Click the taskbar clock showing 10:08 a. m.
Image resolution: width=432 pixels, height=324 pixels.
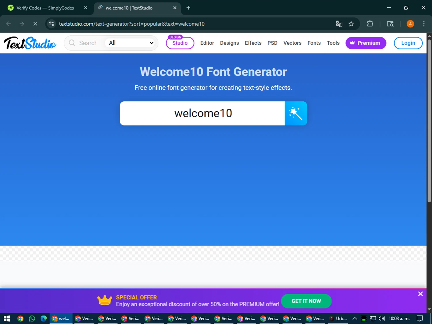tap(399, 319)
